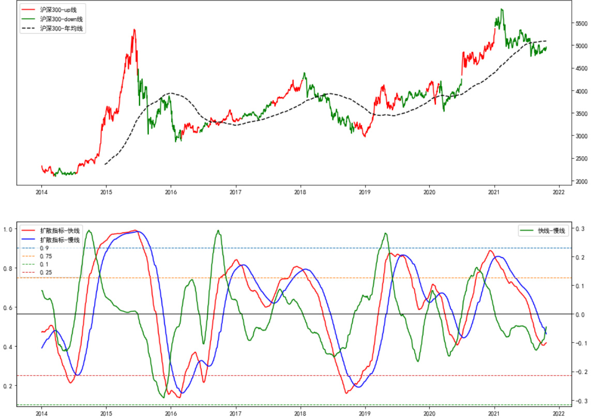
Task: Click the 2021 tick on the upper chart's x-axis
Action: (x=494, y=192)
